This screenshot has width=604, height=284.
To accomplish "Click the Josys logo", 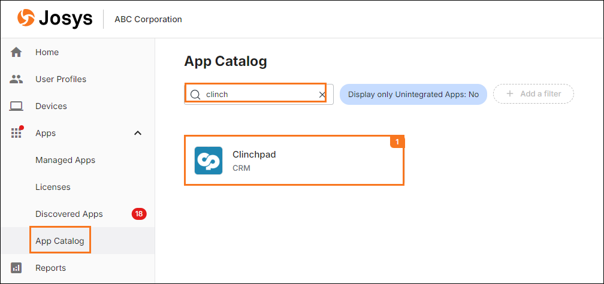I will coord(55,19).
